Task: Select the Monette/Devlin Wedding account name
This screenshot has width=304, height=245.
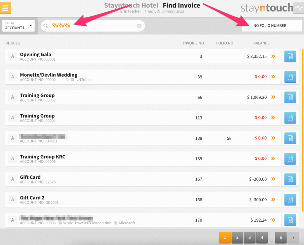Action: (49, 75)
